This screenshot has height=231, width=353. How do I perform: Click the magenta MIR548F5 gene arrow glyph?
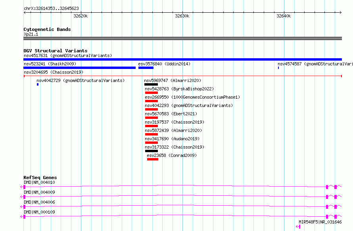tap(298, 227)
